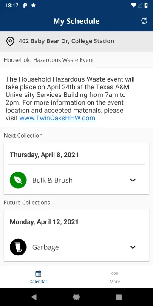Change address 402 Baby Bear Dr
Image resolution: width=153 pixels, height=306 pixels.
pos(76,41)
